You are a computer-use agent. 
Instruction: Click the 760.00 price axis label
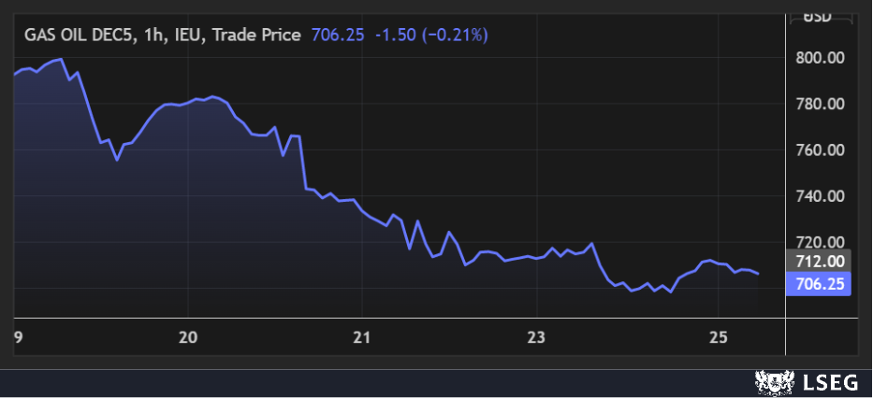click(820, 150)
